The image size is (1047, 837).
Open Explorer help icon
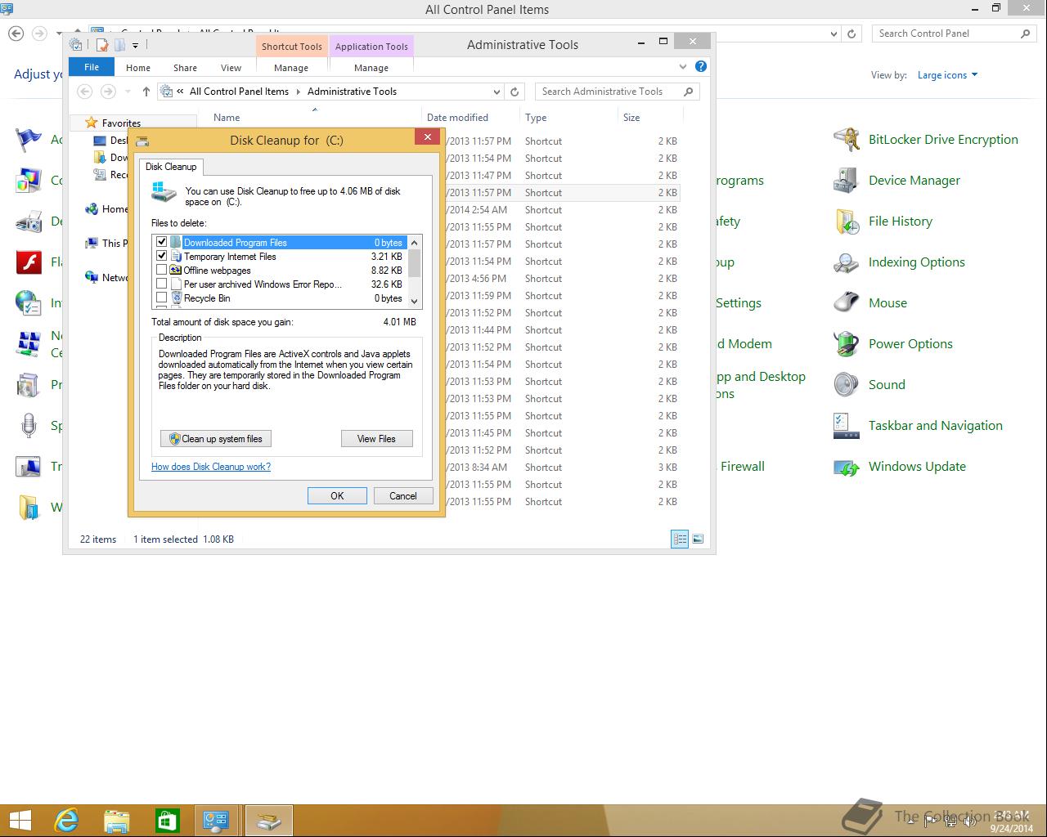(701, 67)
